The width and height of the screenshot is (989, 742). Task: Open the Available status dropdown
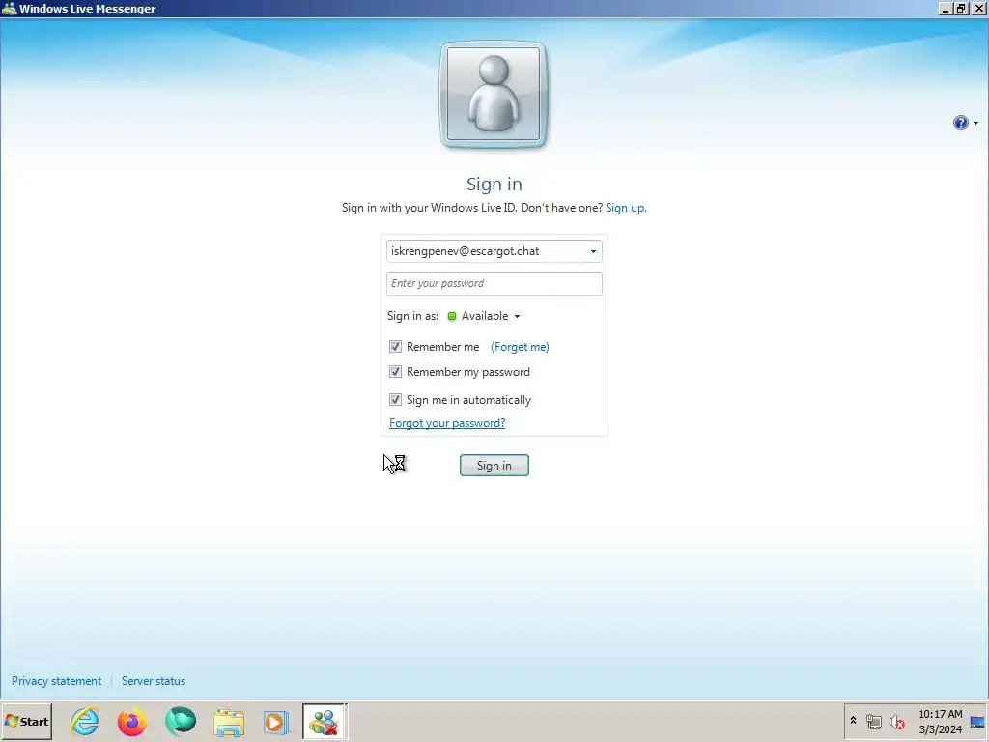[x=490, y=316]
